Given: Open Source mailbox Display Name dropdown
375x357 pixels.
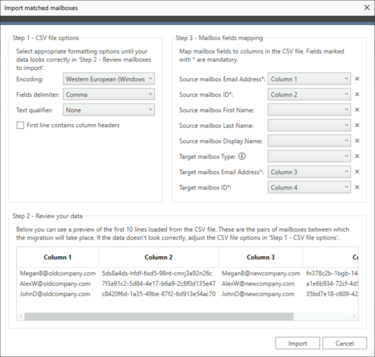Looking at the screenshot, I should [x=310, y=141].
